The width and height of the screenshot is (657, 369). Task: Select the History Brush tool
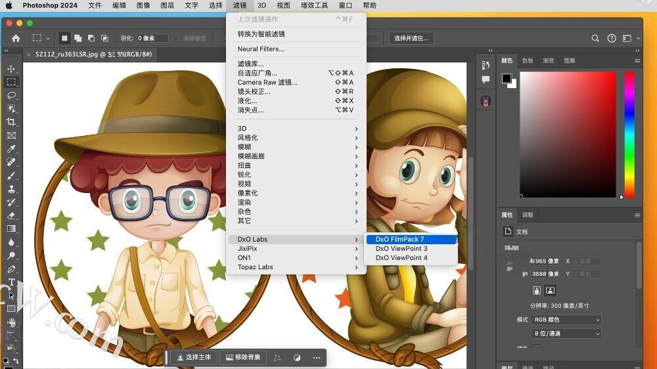click(x=11, y=202)
